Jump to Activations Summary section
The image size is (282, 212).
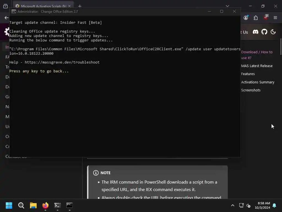coord(257,82)
